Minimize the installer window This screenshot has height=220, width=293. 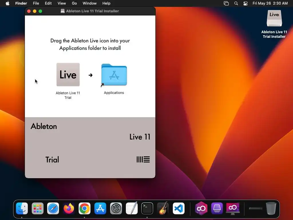pyautogui.click(x=35, y=11)
